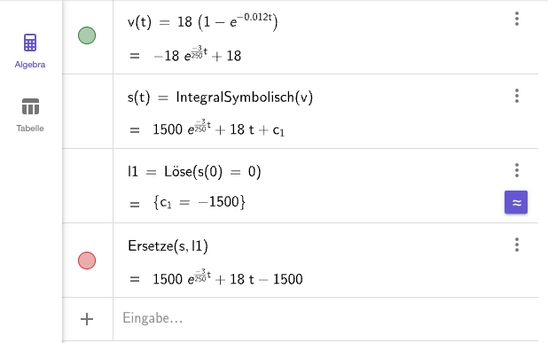Viewport: 548px width, 343px height.
Task: Select the v(t) = 18(1 − e^−0.012t) definition
Action: point(203,22)
